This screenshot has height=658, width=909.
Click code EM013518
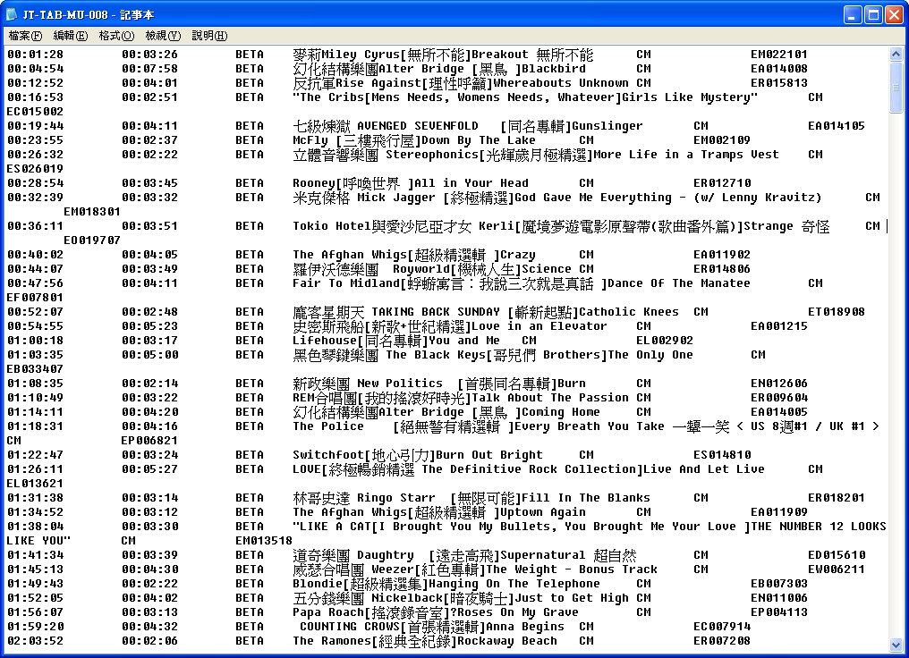point(264,541)
